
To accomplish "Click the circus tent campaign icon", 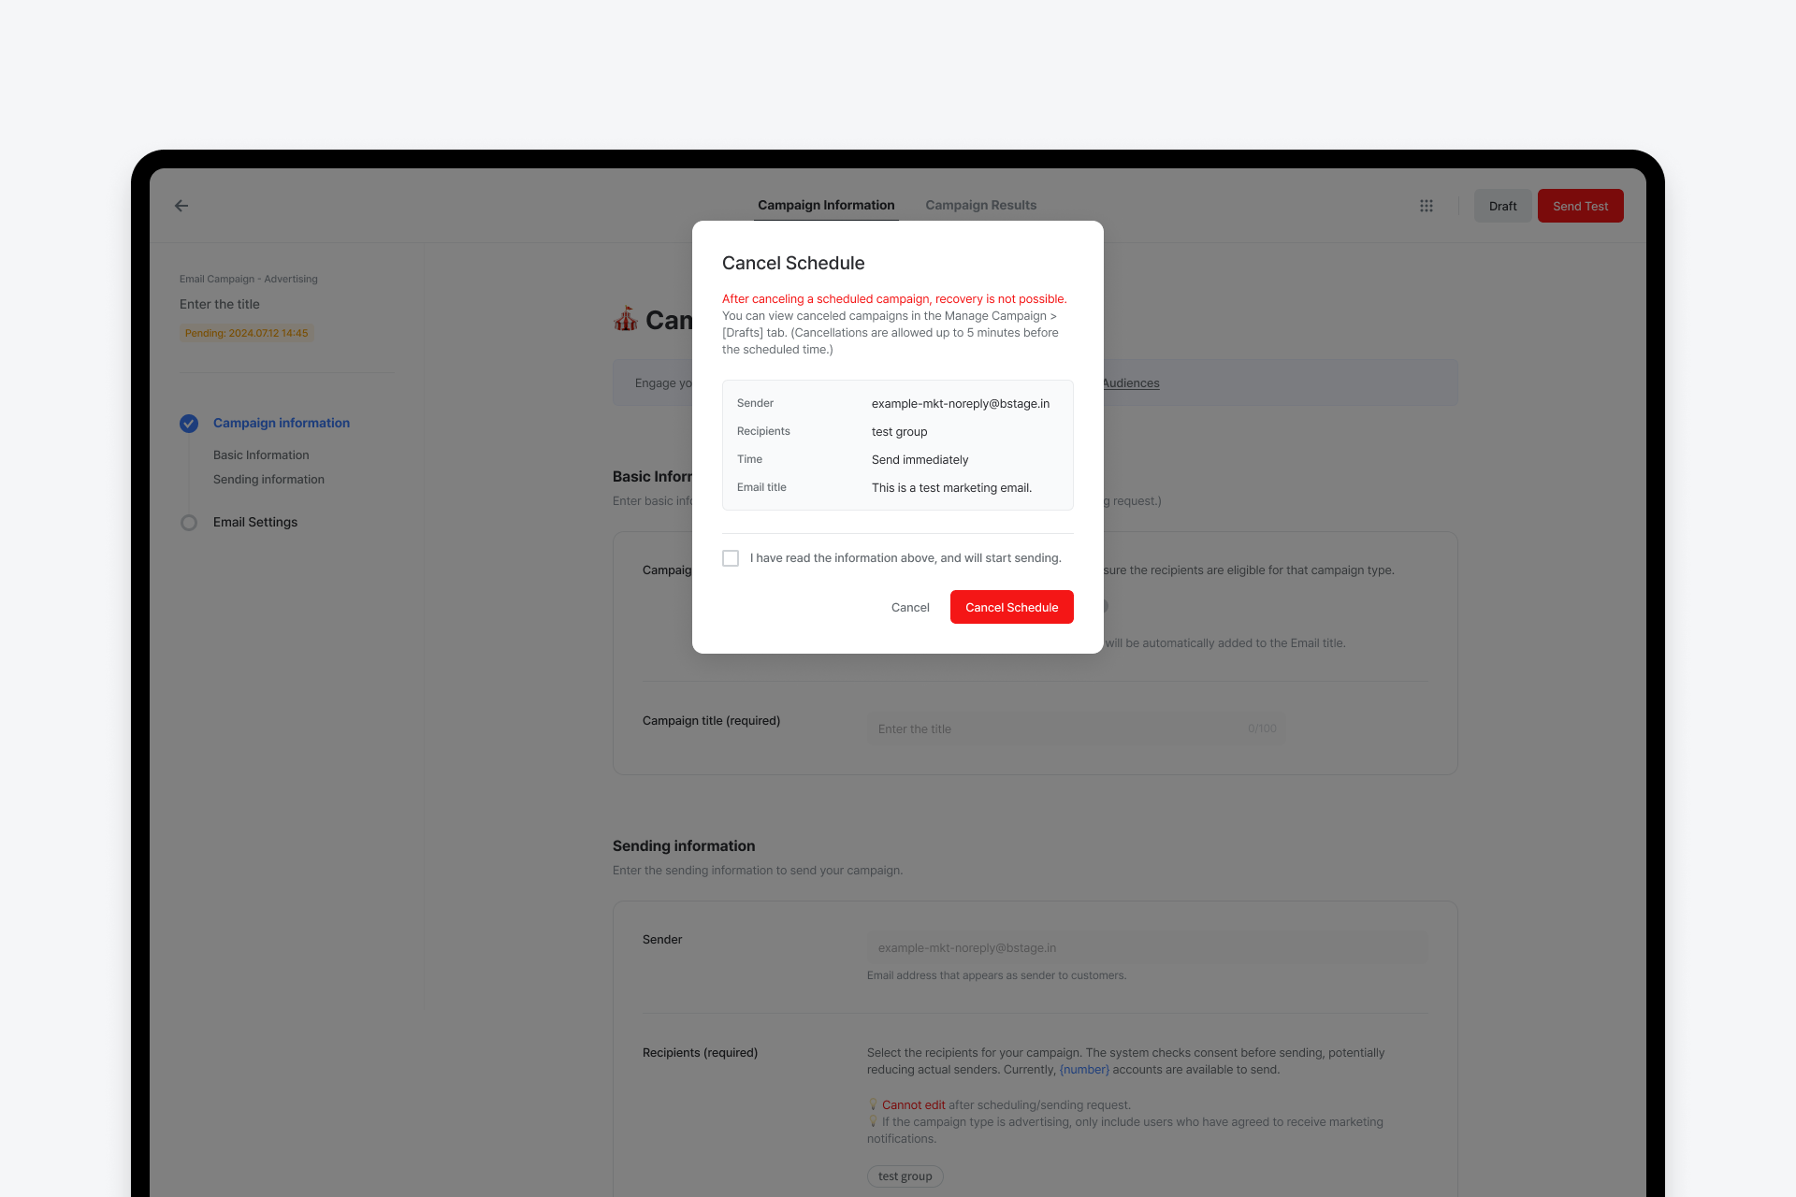I will click(x=626, y=320).
